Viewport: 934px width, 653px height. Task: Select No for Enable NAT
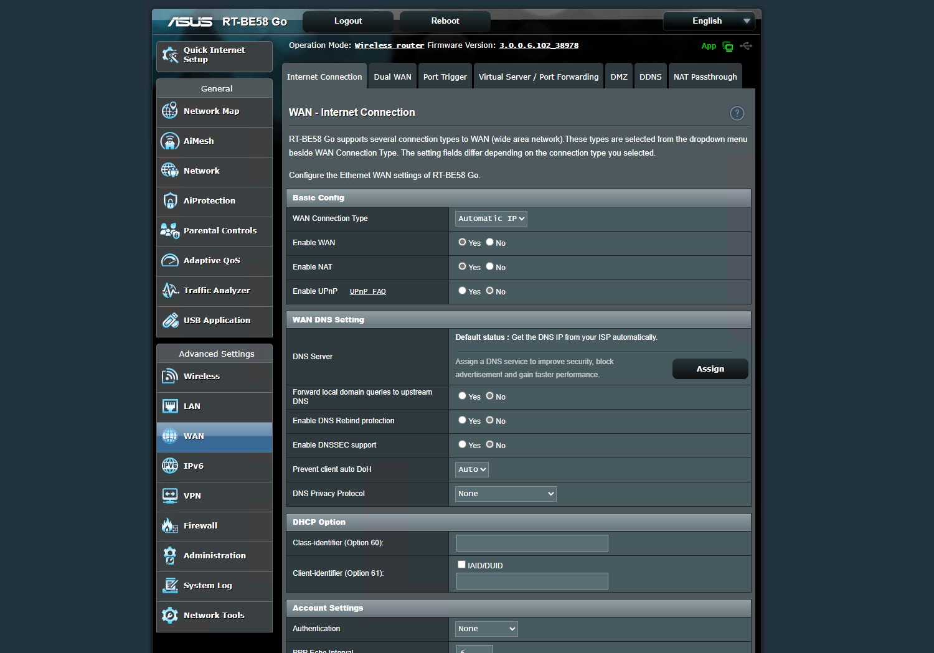(x=489, y=266)
